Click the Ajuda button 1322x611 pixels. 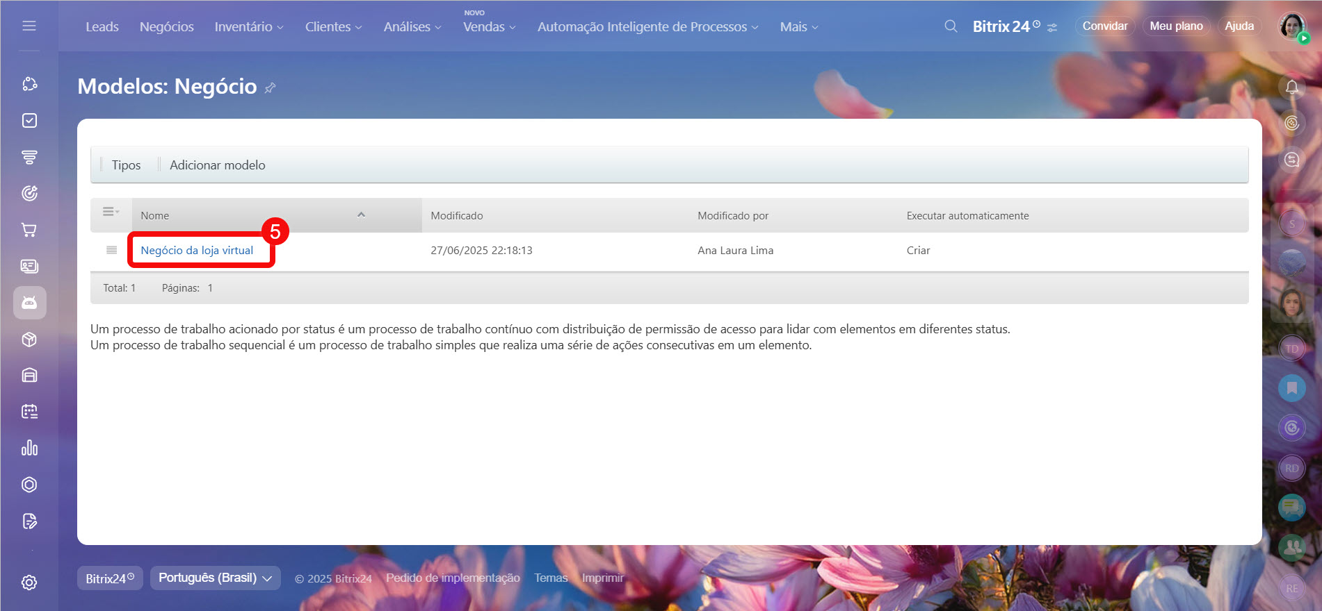point(1239,26)
